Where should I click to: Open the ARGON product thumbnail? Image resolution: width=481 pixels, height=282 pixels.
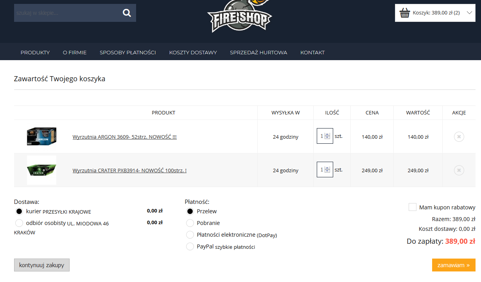[41, 137]
